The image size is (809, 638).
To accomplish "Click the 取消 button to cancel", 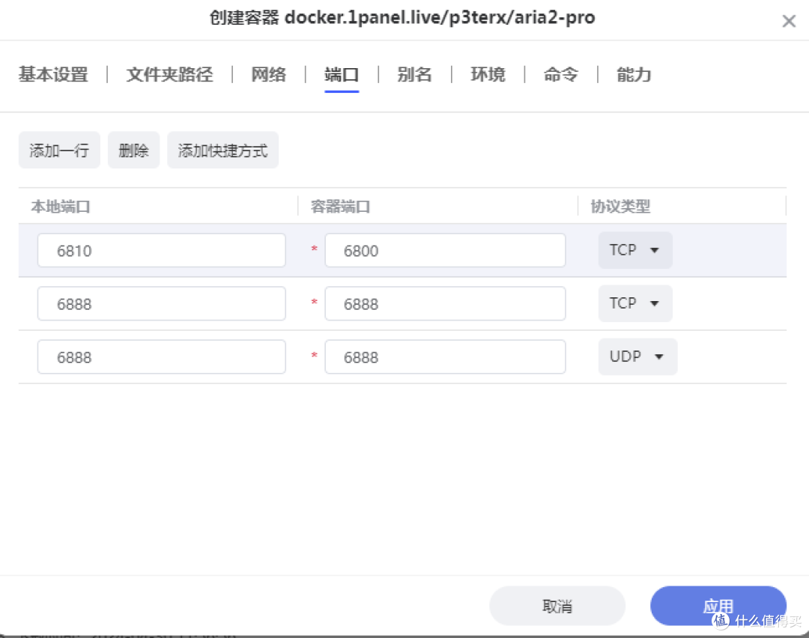I will coord(557,606).
